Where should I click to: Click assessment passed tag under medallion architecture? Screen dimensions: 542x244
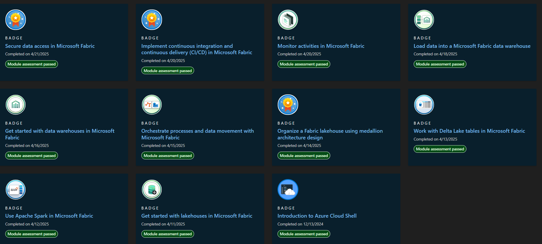(304, 156)
